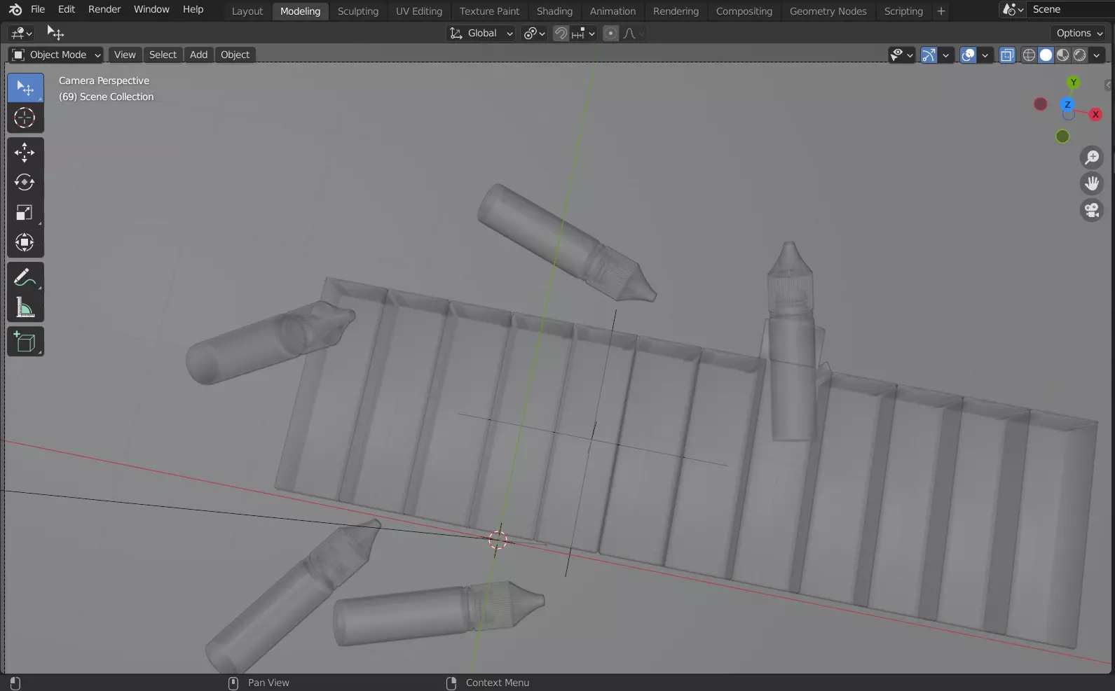Toggle X-ray display mode
Viewport: 1115px width, 691px height.
(1007, 55)
